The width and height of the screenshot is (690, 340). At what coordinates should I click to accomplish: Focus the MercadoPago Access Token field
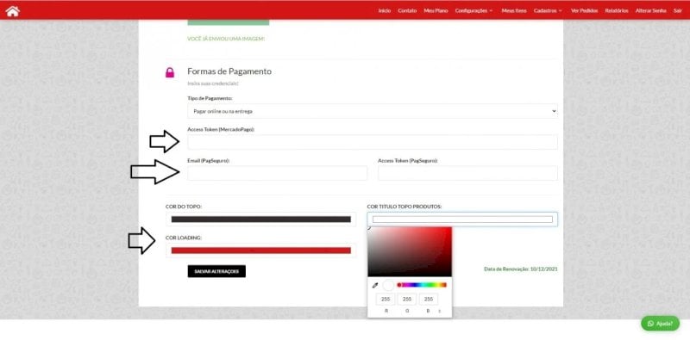point(373,142)
